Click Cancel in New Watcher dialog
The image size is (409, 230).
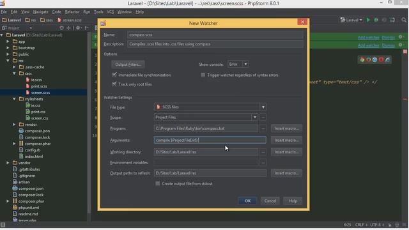click(270, 201)
